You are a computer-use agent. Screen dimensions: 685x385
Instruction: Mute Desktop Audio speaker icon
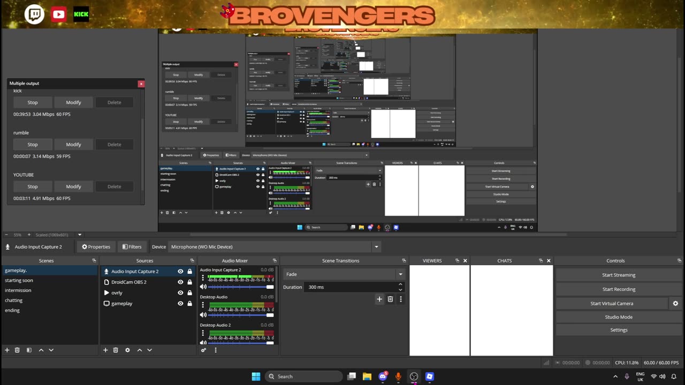[x=203, y=314]
